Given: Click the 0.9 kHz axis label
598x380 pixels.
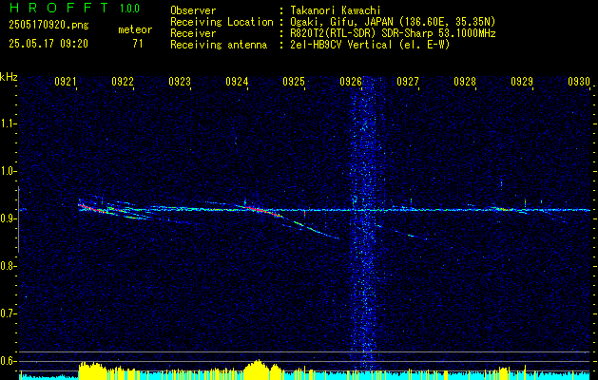Looking at the screenshot, I should [7, 218].
